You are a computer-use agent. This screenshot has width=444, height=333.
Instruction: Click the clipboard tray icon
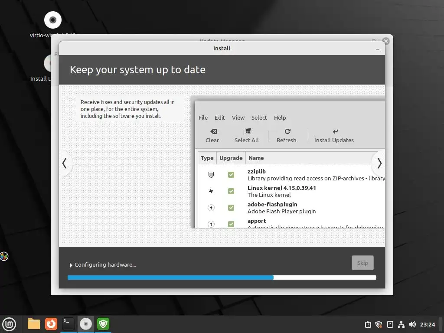coord(368,324)
